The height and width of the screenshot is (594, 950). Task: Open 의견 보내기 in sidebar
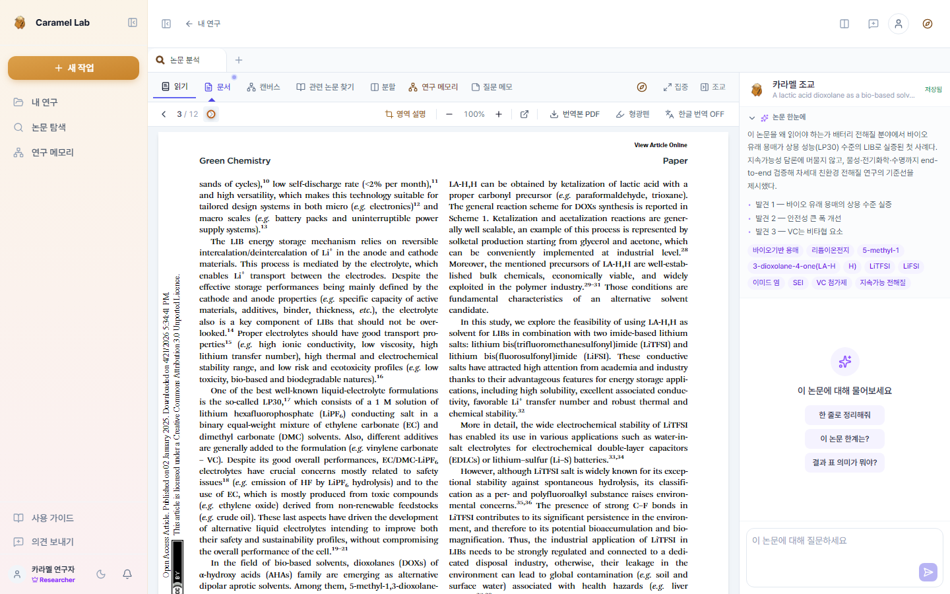point(73,542)
